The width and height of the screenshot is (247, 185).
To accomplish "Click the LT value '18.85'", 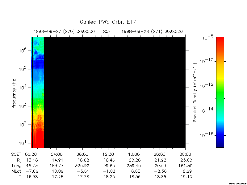I will click(161, 177).
